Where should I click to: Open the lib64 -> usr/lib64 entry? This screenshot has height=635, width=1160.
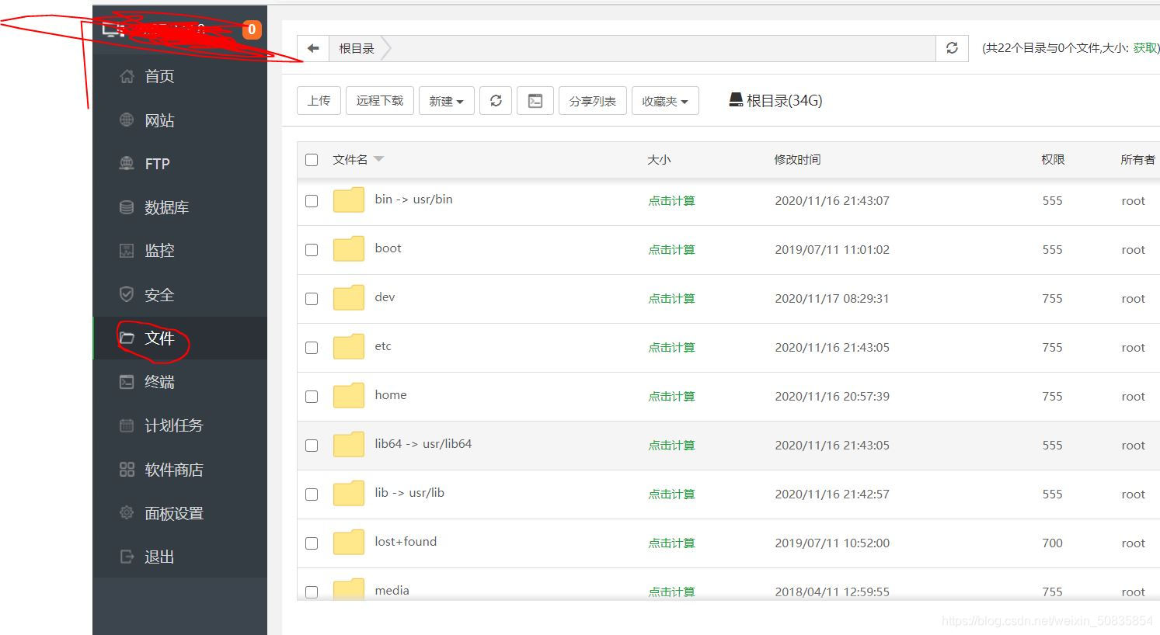423,444
